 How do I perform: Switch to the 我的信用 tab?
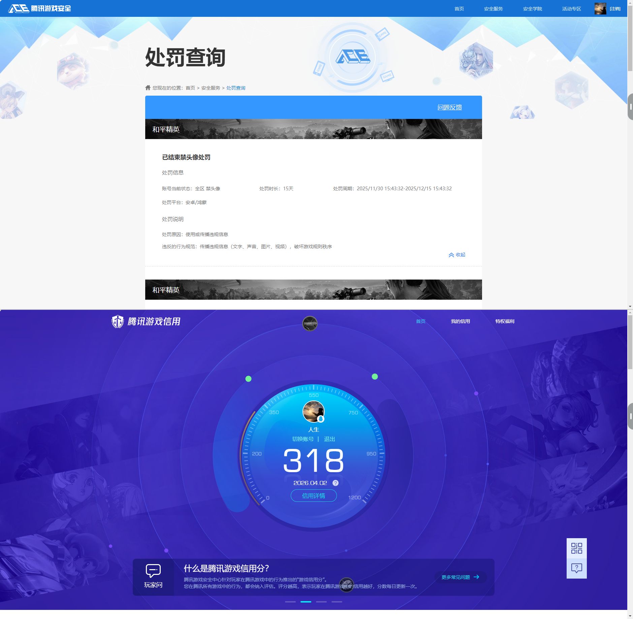[461, 321]
